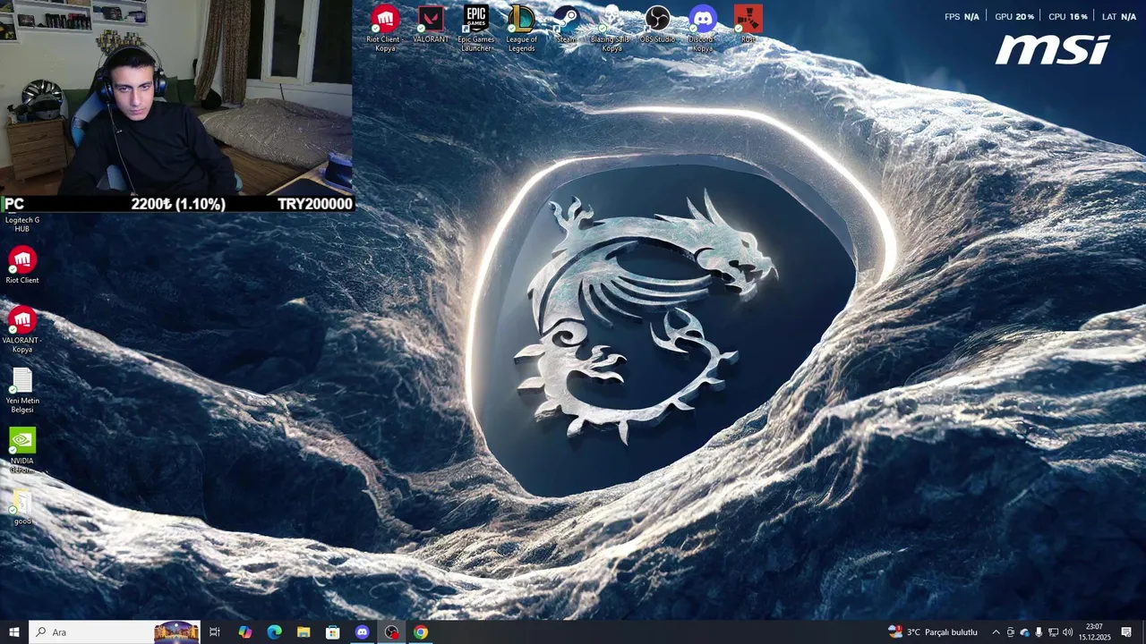Click the Meet Now tray icon
The width and height of the screenshot is (1146, 644).
pos(1011,632)
